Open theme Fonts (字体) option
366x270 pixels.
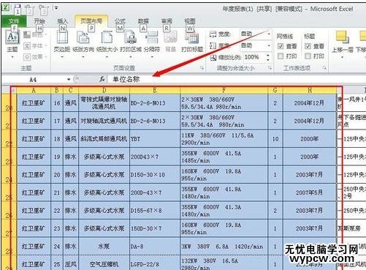[34, 46]
